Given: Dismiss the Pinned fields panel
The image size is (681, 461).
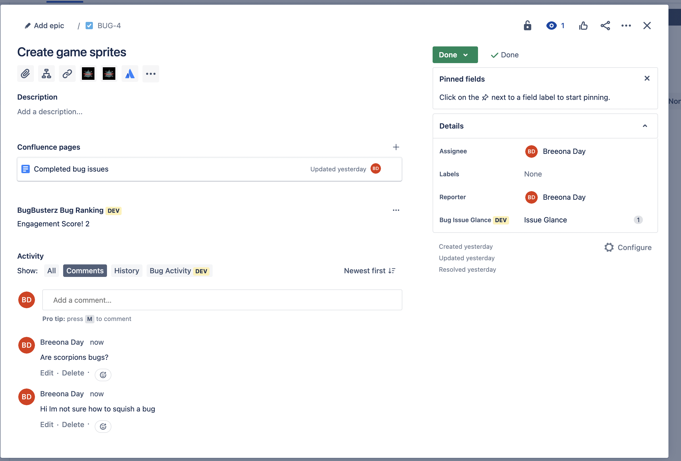Looking at the screenshot, I should pyautogui.click(x=647, y=78).
